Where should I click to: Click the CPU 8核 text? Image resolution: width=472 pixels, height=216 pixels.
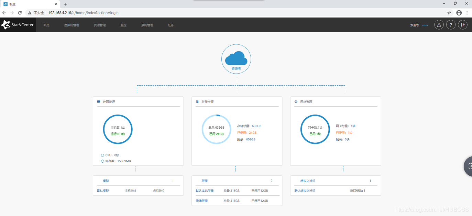pos(112,155)
